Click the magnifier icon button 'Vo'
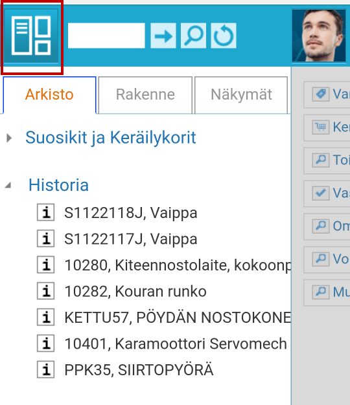The height and width of the screenshot is (405, 350). pos(327,259)
